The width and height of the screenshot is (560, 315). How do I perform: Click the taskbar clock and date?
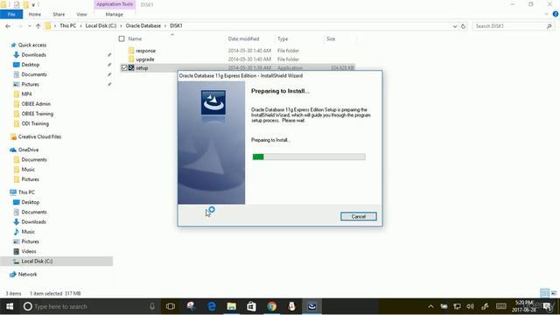(523, 306)
